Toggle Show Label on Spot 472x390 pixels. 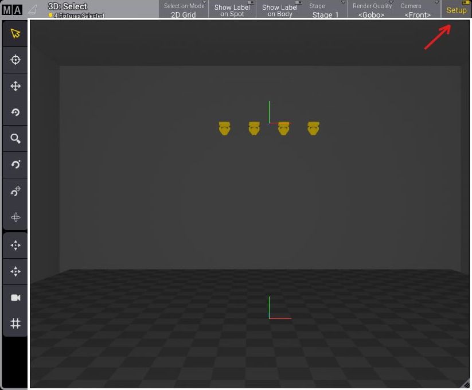232,10
